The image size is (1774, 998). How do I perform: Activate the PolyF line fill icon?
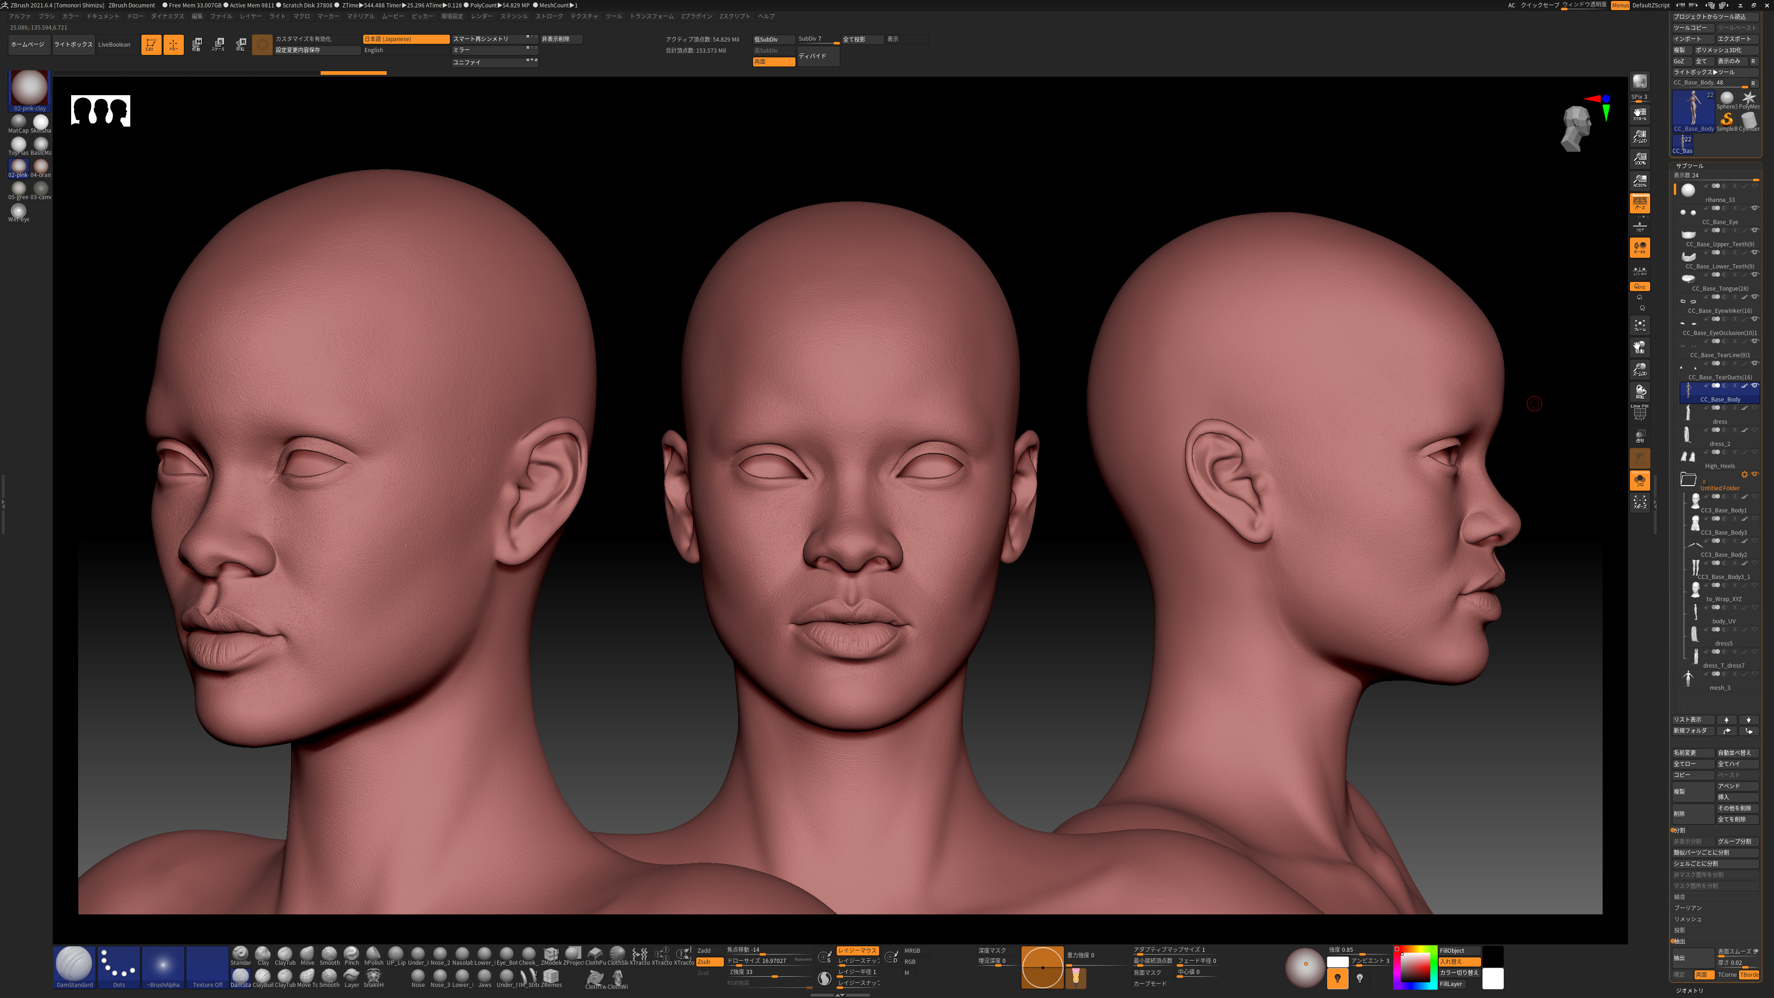tap(1640, 413)
